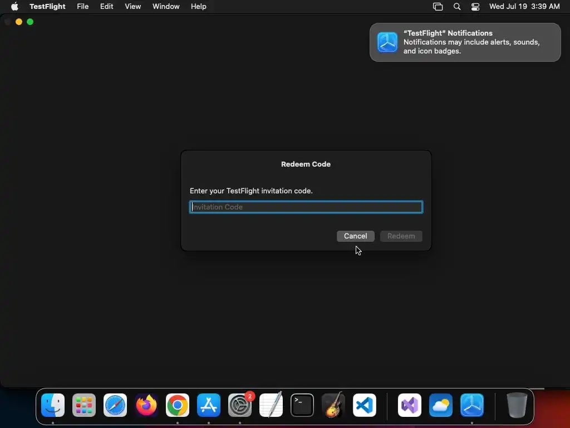Screen dimensions: 570x428
Task: Open the TestFlight application menu
Action: (47, 7)
